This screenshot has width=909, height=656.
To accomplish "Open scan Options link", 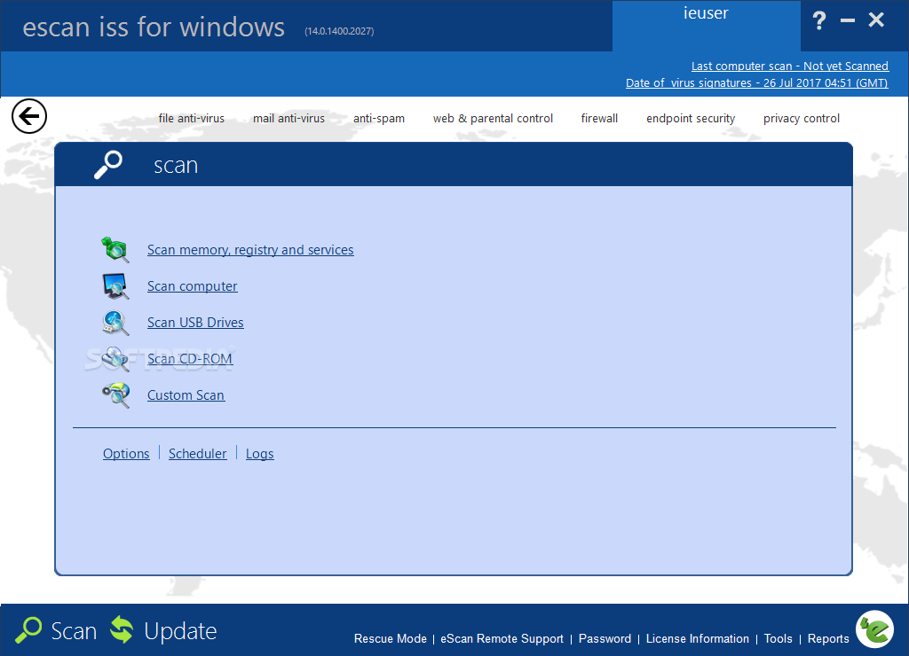I will 126,454.
